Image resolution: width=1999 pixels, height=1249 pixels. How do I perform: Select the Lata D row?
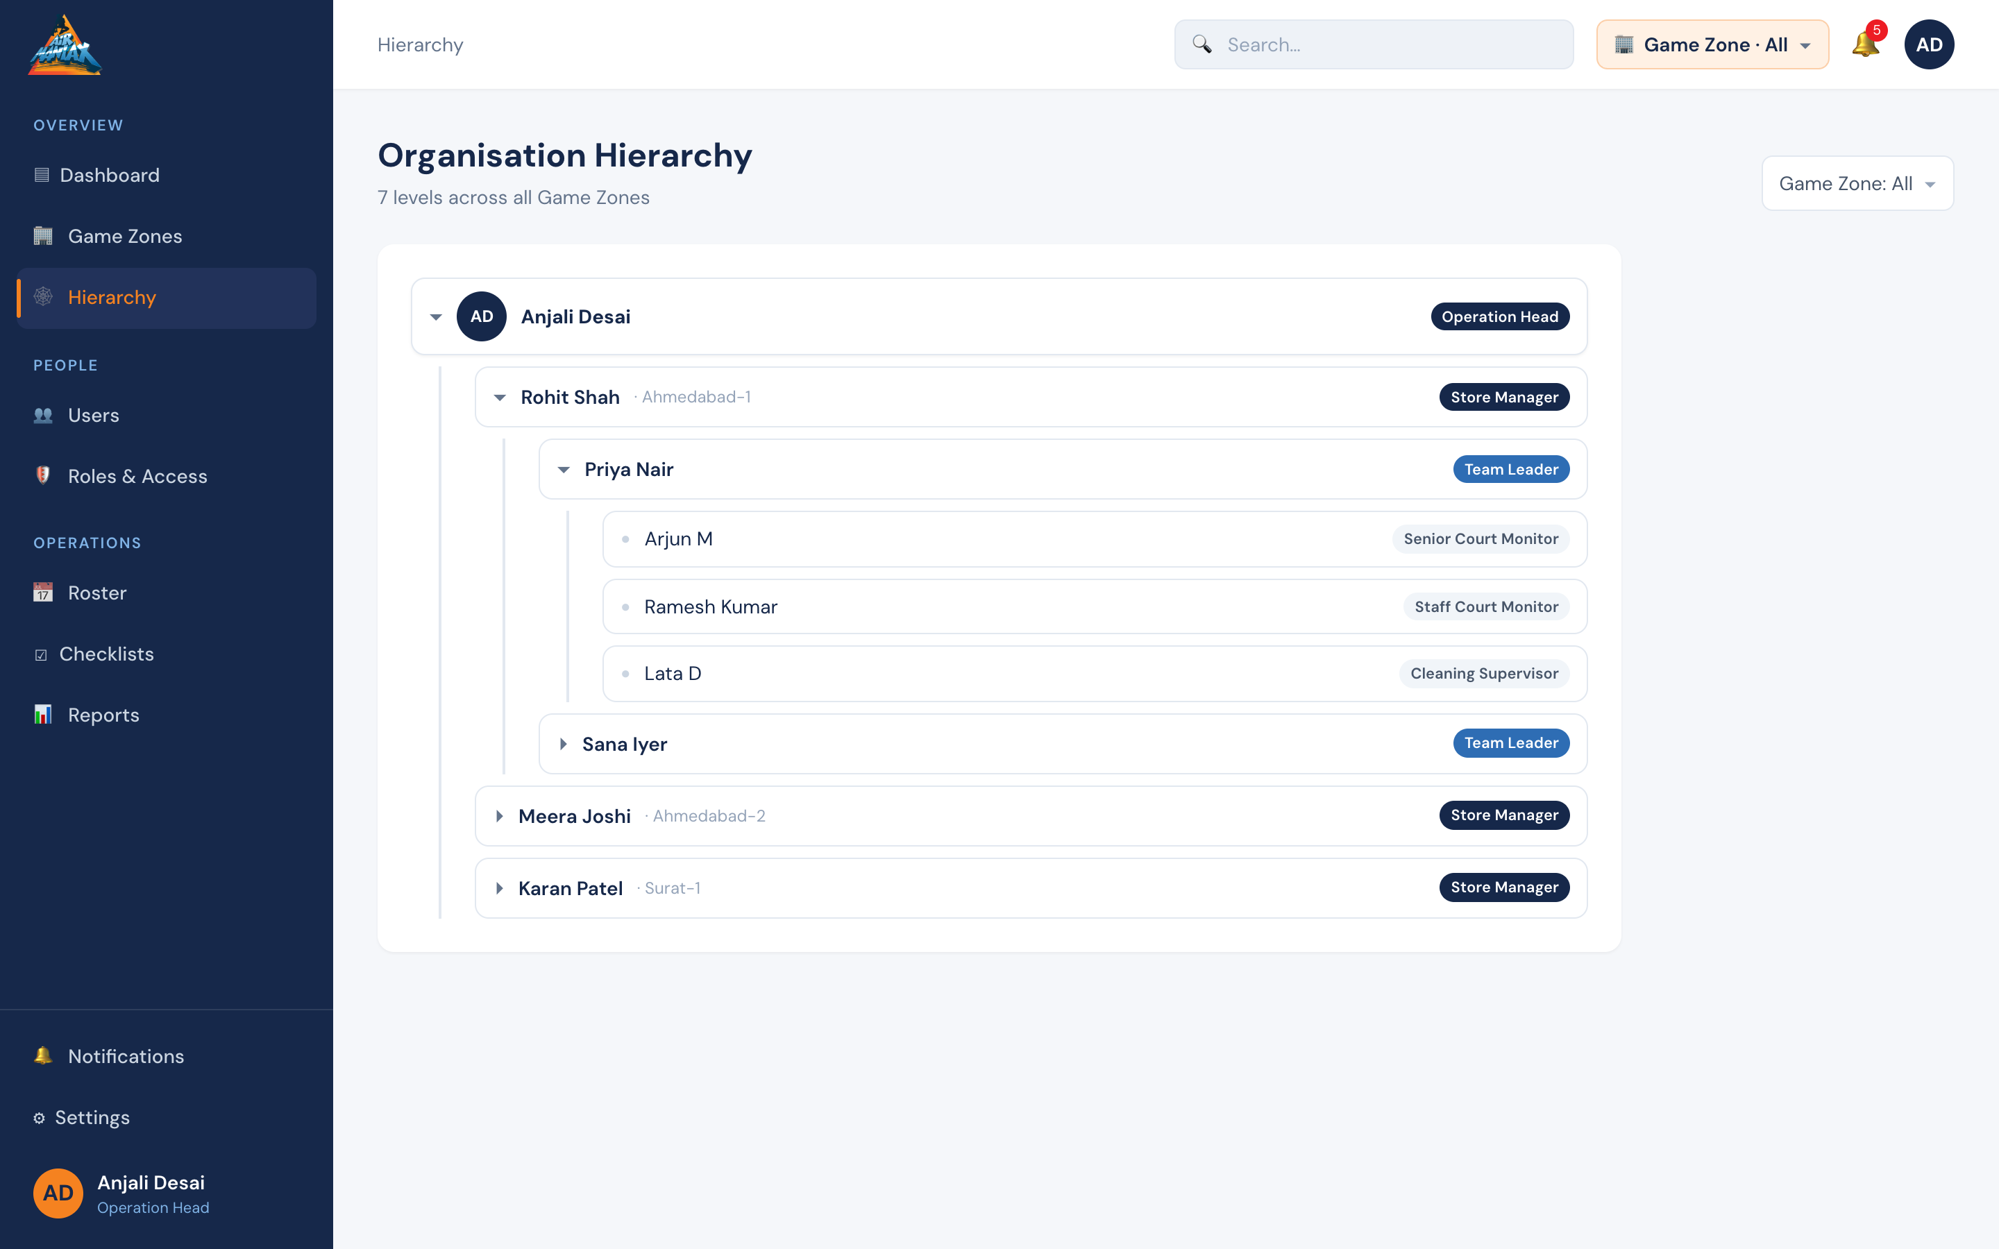(1095, 674)
